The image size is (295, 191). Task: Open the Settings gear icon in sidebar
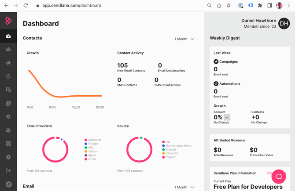[8, 157]
